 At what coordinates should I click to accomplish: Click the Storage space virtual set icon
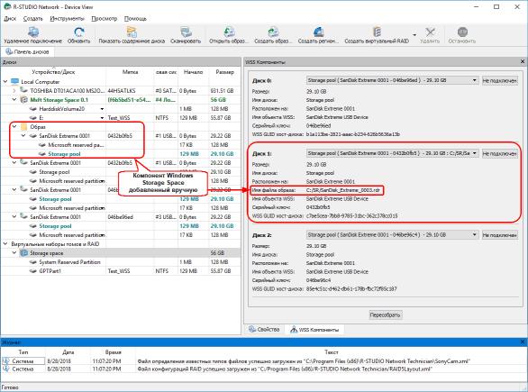click(x=24, y=253)
